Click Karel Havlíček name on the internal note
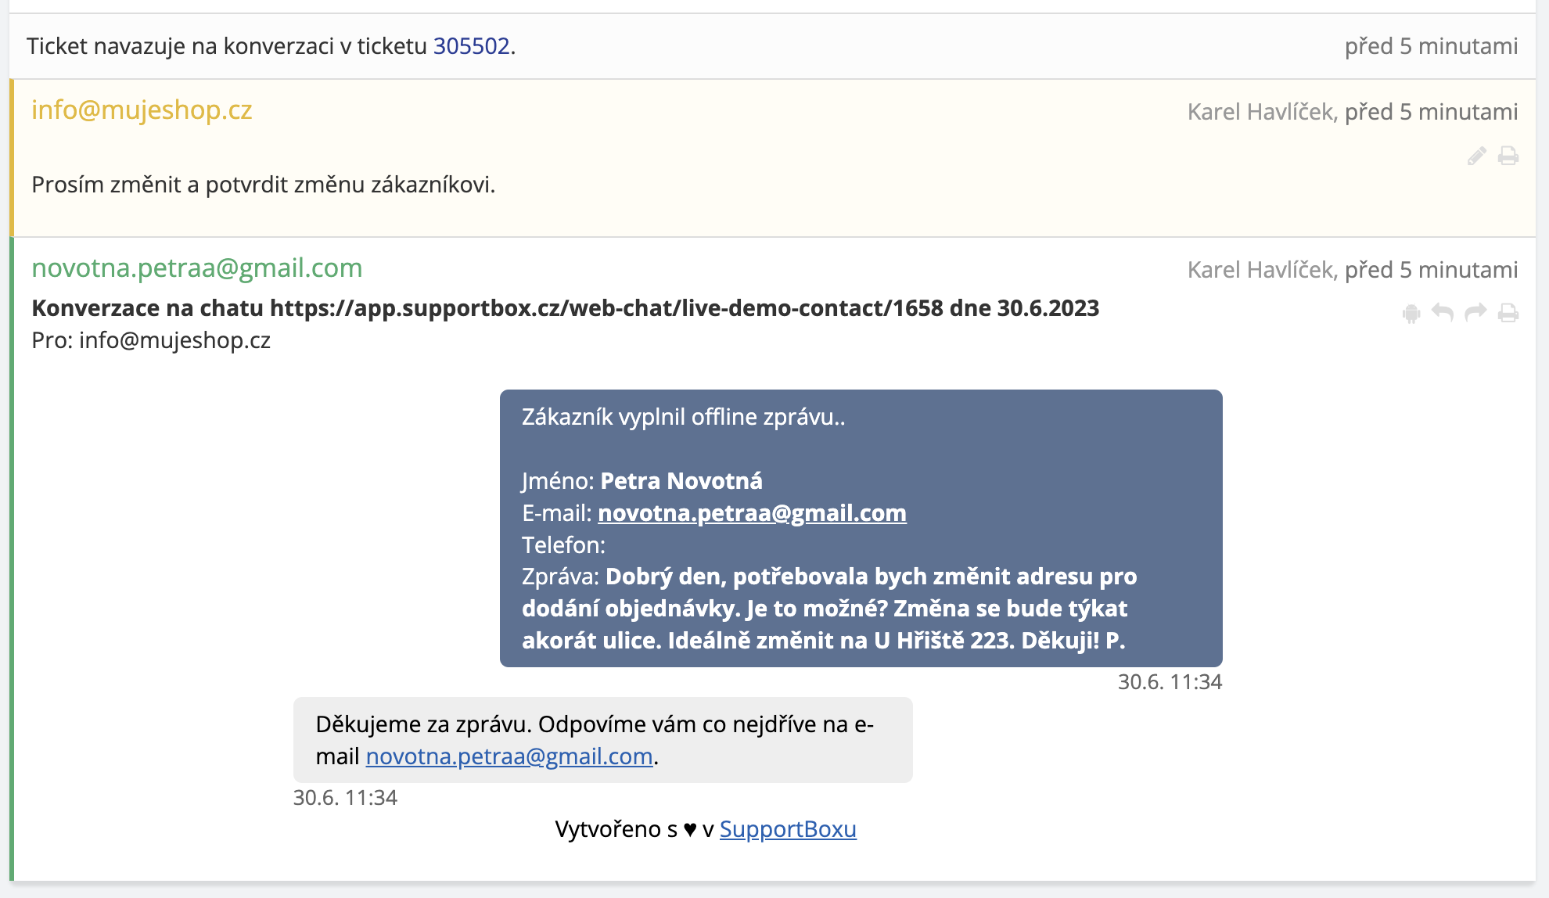 [x=1260, y=112]
